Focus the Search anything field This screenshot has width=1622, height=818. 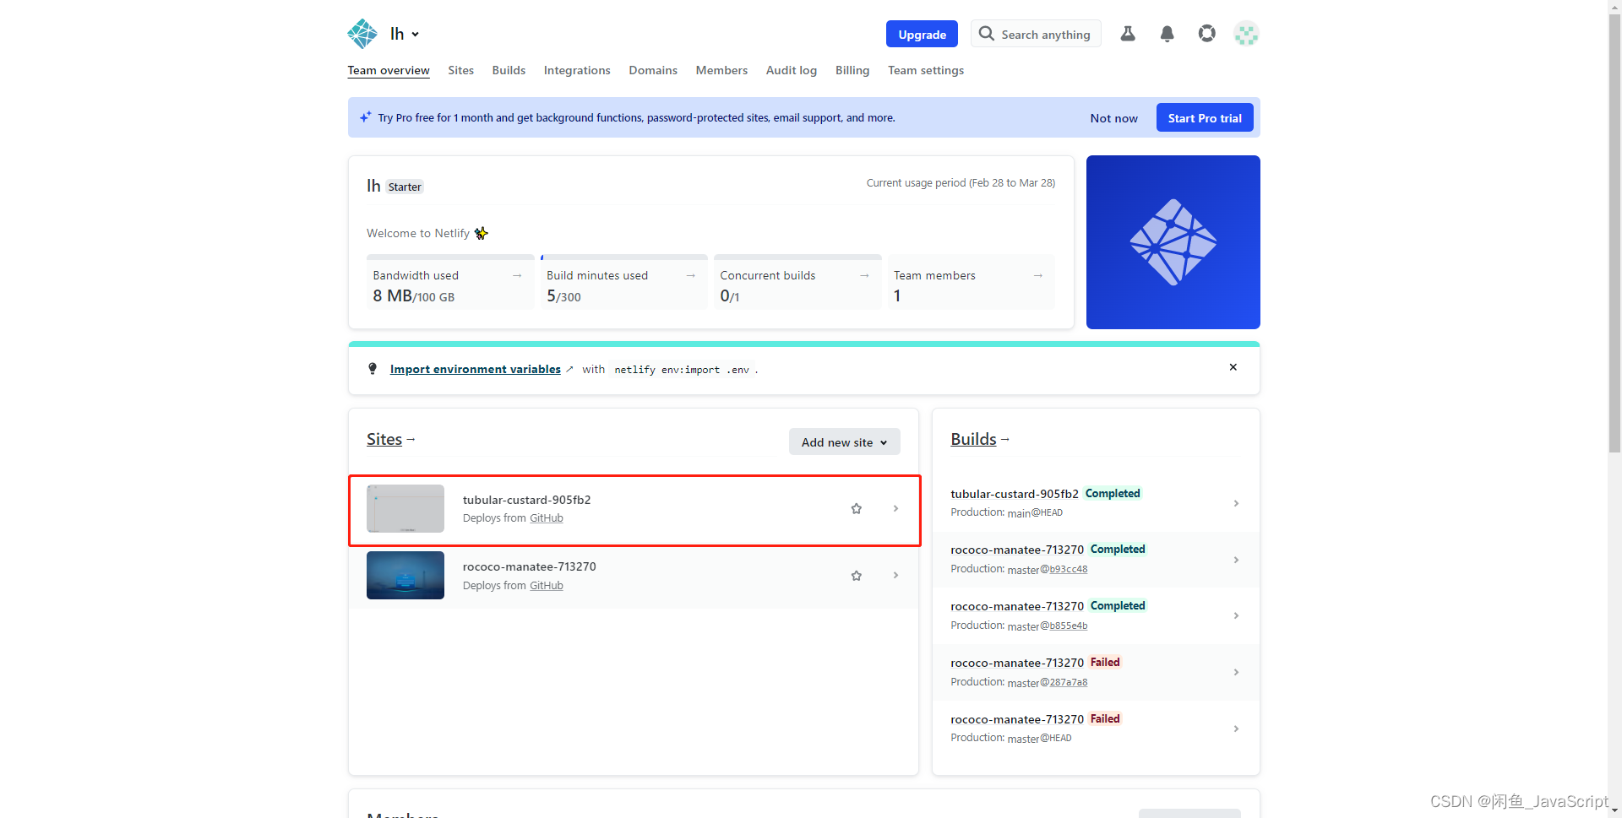coord(1036,34)
